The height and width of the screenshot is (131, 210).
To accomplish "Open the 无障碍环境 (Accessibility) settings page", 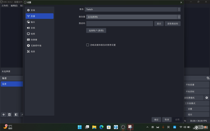I will (x=40, y=45).
